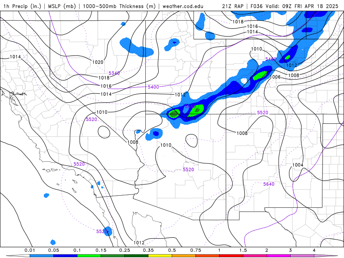Viewport: 344px width, 258px height.
Task: Click the purple 5340 thickness label
Action: pyautogui.click(x=114, y=73)
